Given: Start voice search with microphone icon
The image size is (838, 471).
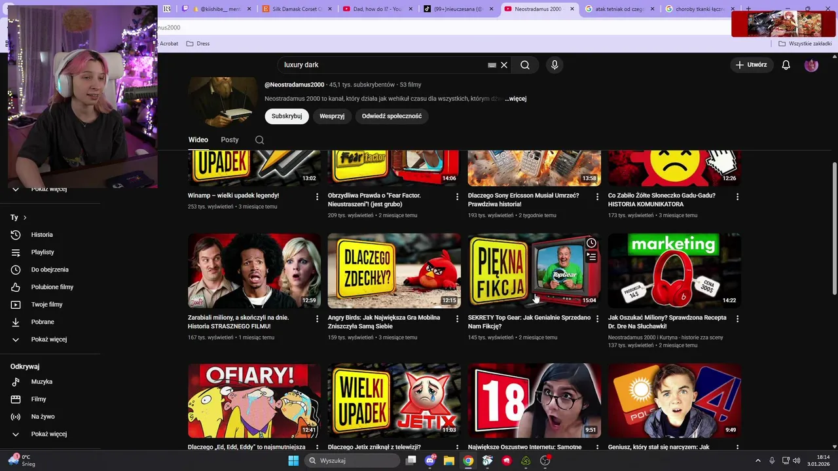Looking at the screenshot, I should click(x=555, y=65).
